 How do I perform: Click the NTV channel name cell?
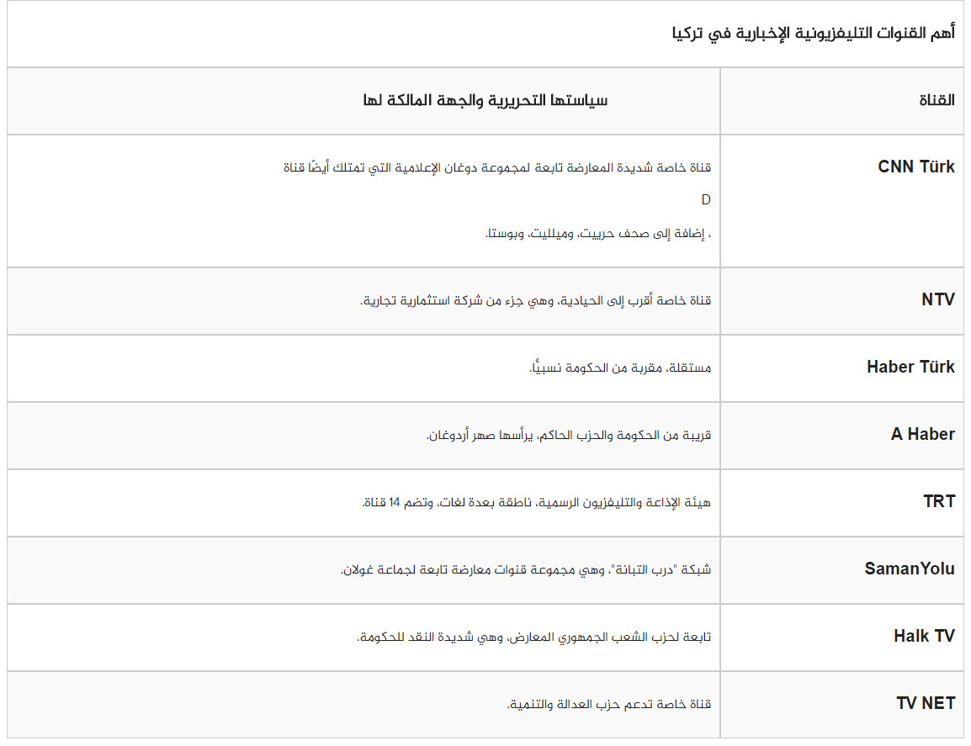pyautogui.click(x=937, y=299)
